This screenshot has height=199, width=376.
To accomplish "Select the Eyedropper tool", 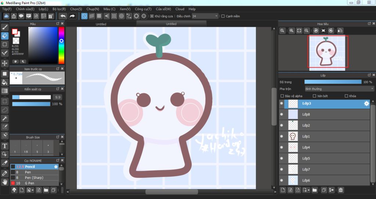I will point(5,173).
